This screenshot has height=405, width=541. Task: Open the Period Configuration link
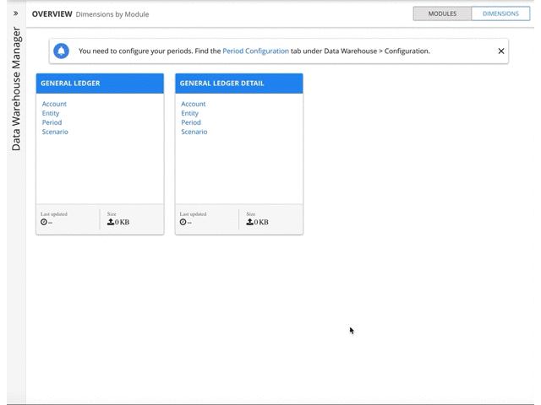(x=255, y=51)
